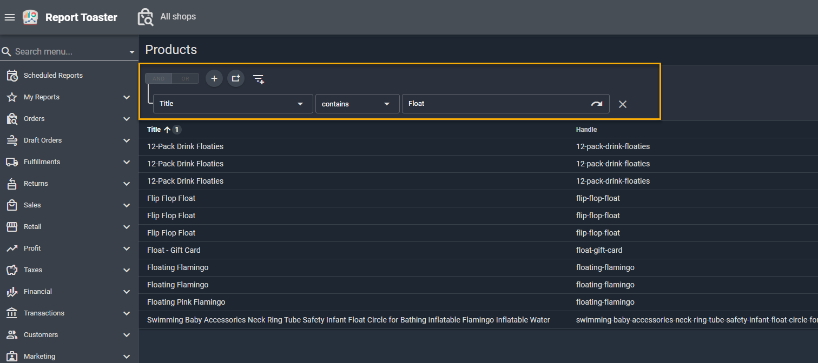Expand the search menu dropdown arrow

point(132,52)
